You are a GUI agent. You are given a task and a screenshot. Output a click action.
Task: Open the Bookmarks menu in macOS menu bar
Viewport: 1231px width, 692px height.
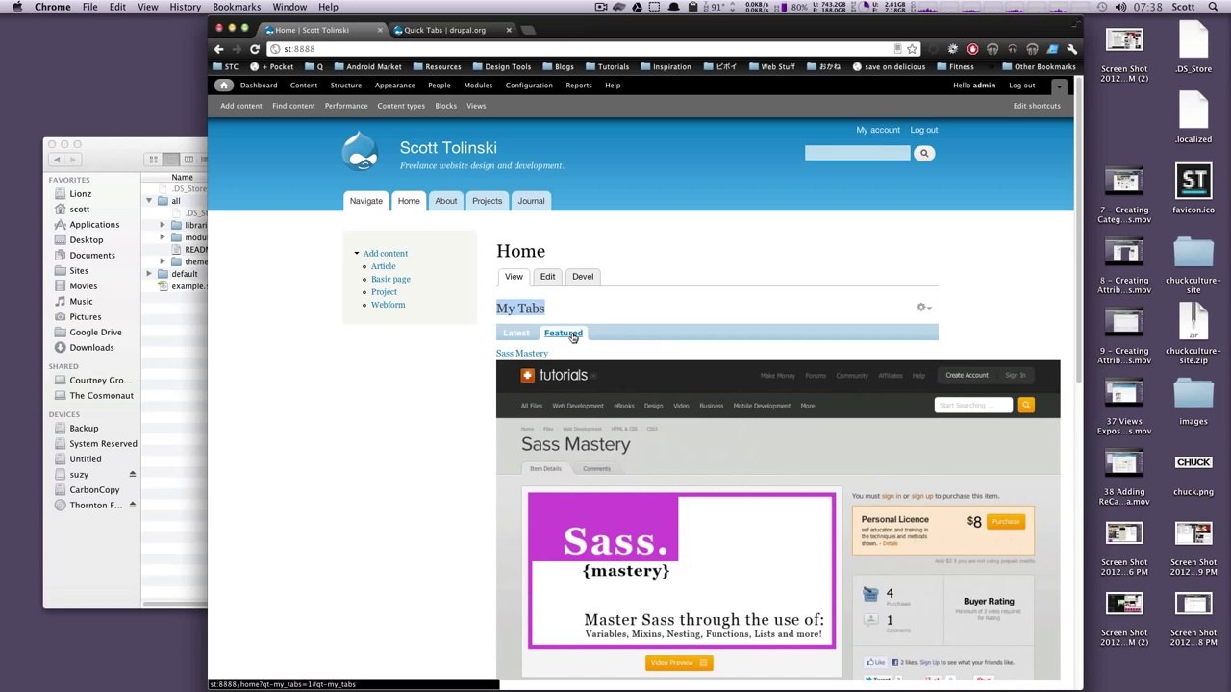(x=237, y=7)
